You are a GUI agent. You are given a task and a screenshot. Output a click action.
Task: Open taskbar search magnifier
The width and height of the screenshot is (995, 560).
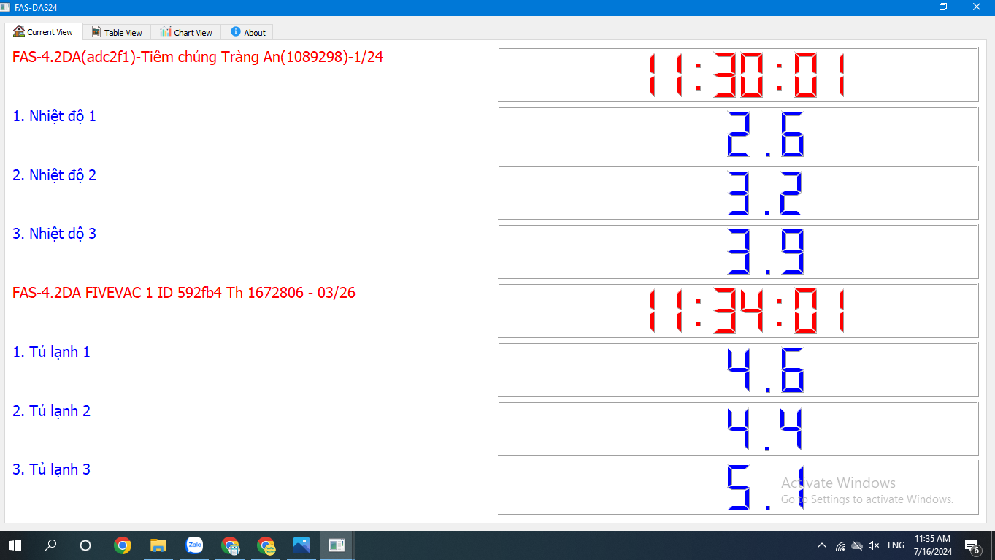pyautogui.click(x=50, y=545)
